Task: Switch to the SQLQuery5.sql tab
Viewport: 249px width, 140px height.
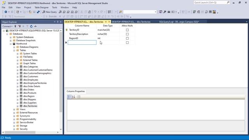Action: tap(179, 22)
